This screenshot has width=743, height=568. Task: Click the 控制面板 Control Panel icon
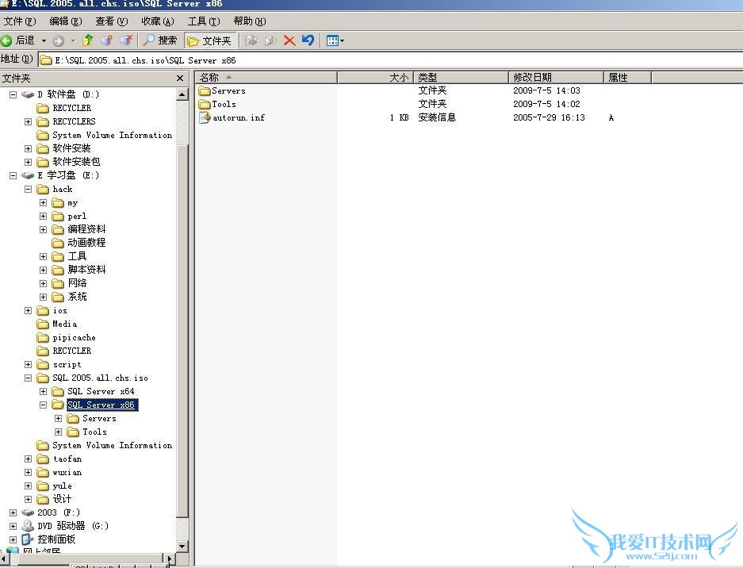tap(28, 539)
